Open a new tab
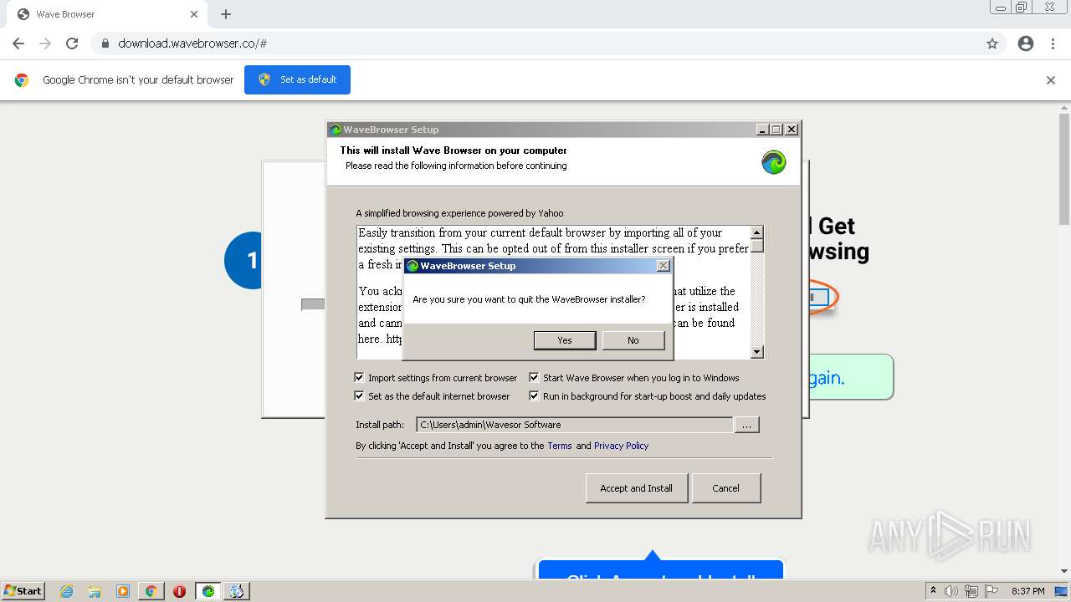The width and height of the screenshot is (1071, 602). [226, 14]
